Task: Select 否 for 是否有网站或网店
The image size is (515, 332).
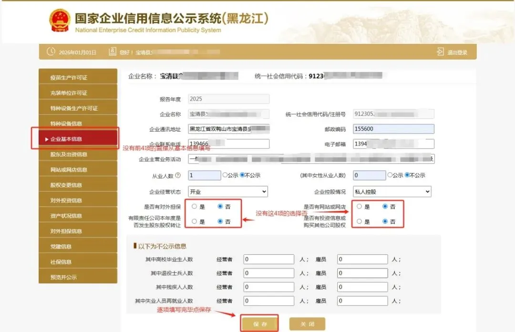Action: [x=385, y=207]
